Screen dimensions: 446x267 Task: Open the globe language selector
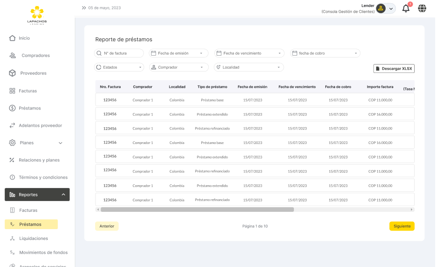coord(422,8)
